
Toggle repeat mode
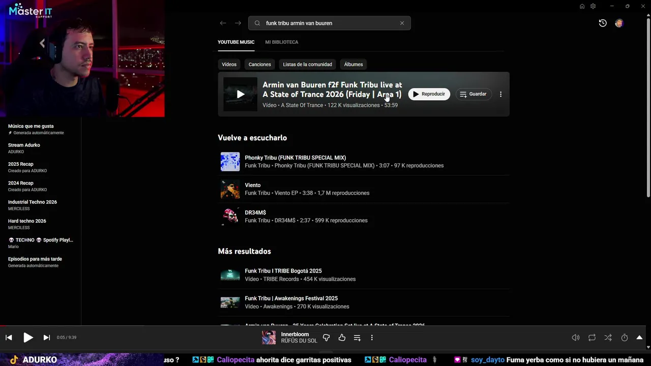[592, 338]
